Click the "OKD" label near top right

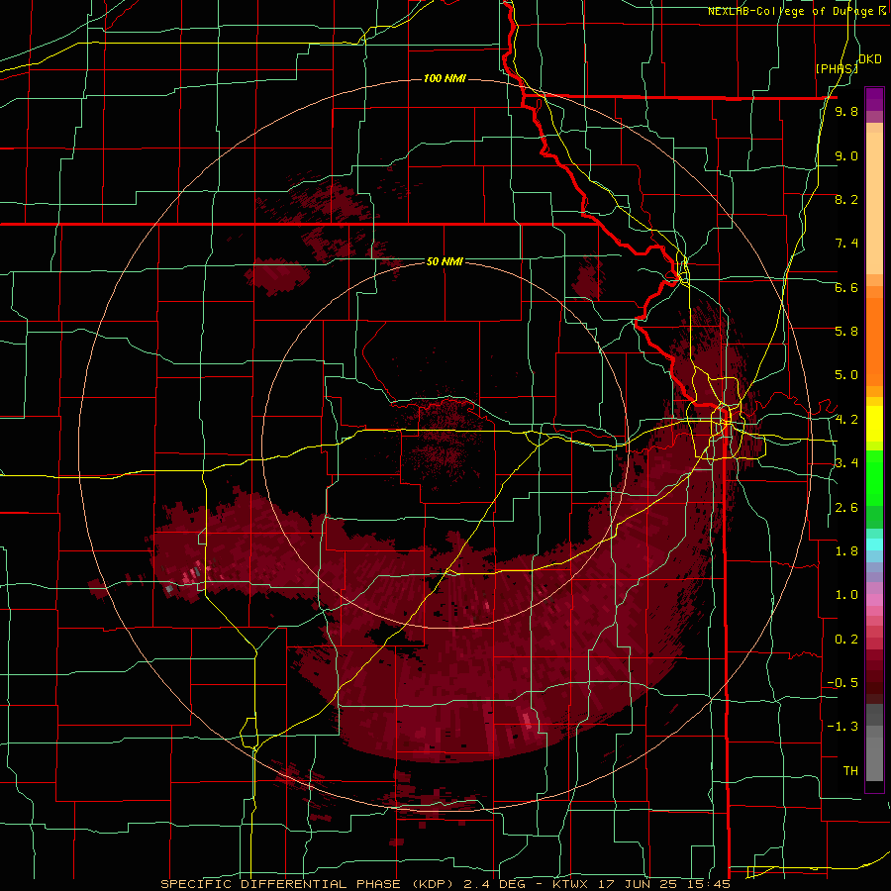[x=869, y=59]
